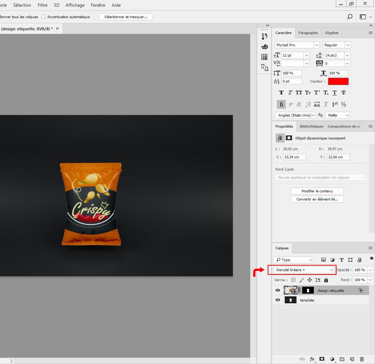
Task: Click Convertir en élément lié button
Action: tap(317, 199)
